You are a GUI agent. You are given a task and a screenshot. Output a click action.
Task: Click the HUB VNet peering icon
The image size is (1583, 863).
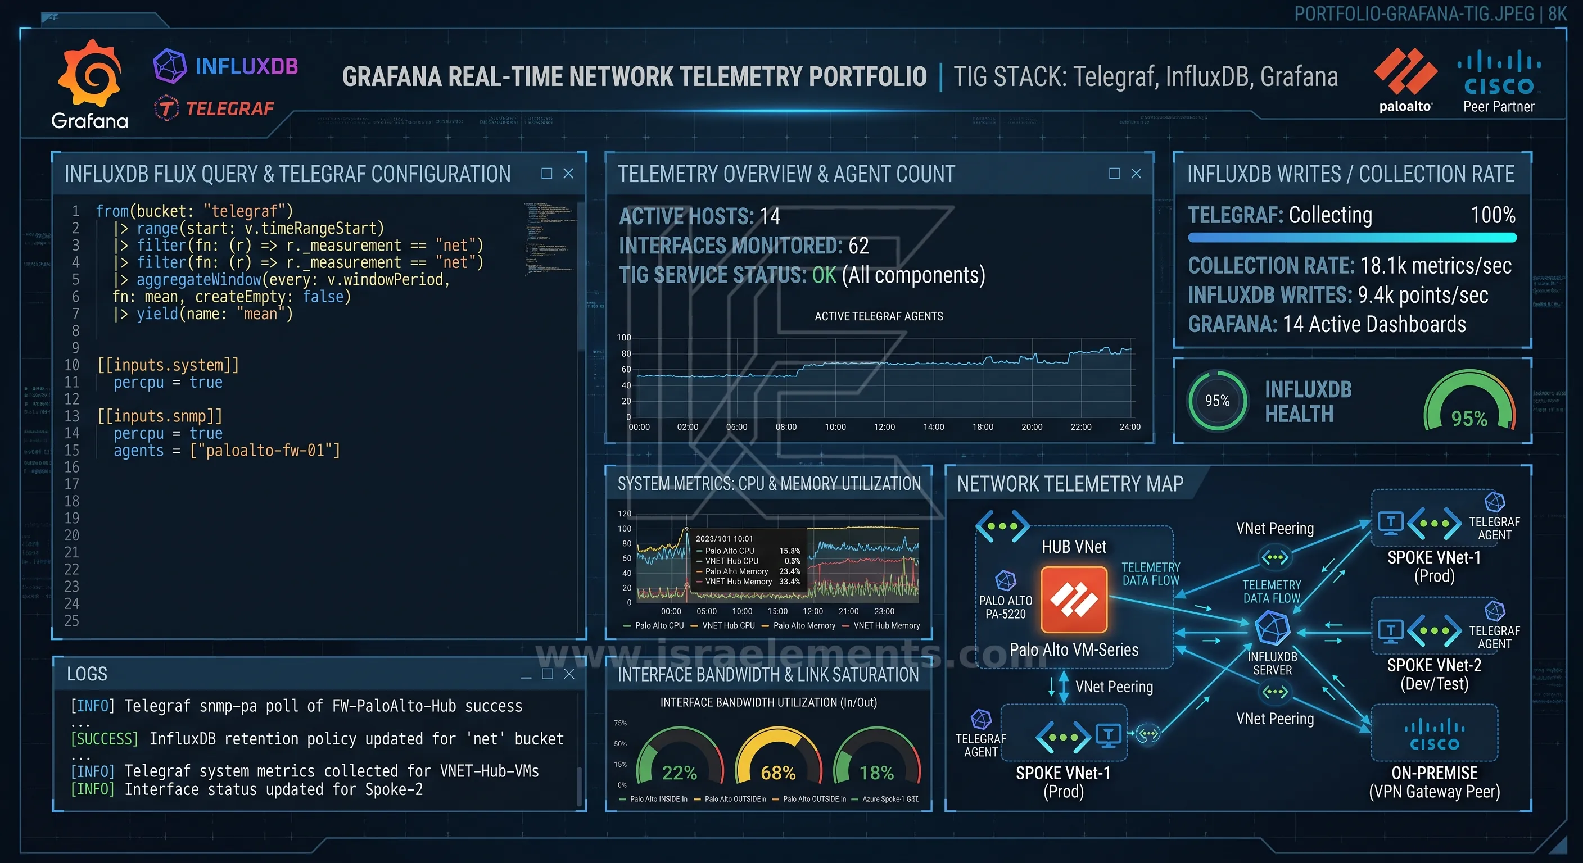coord(1002,526)
